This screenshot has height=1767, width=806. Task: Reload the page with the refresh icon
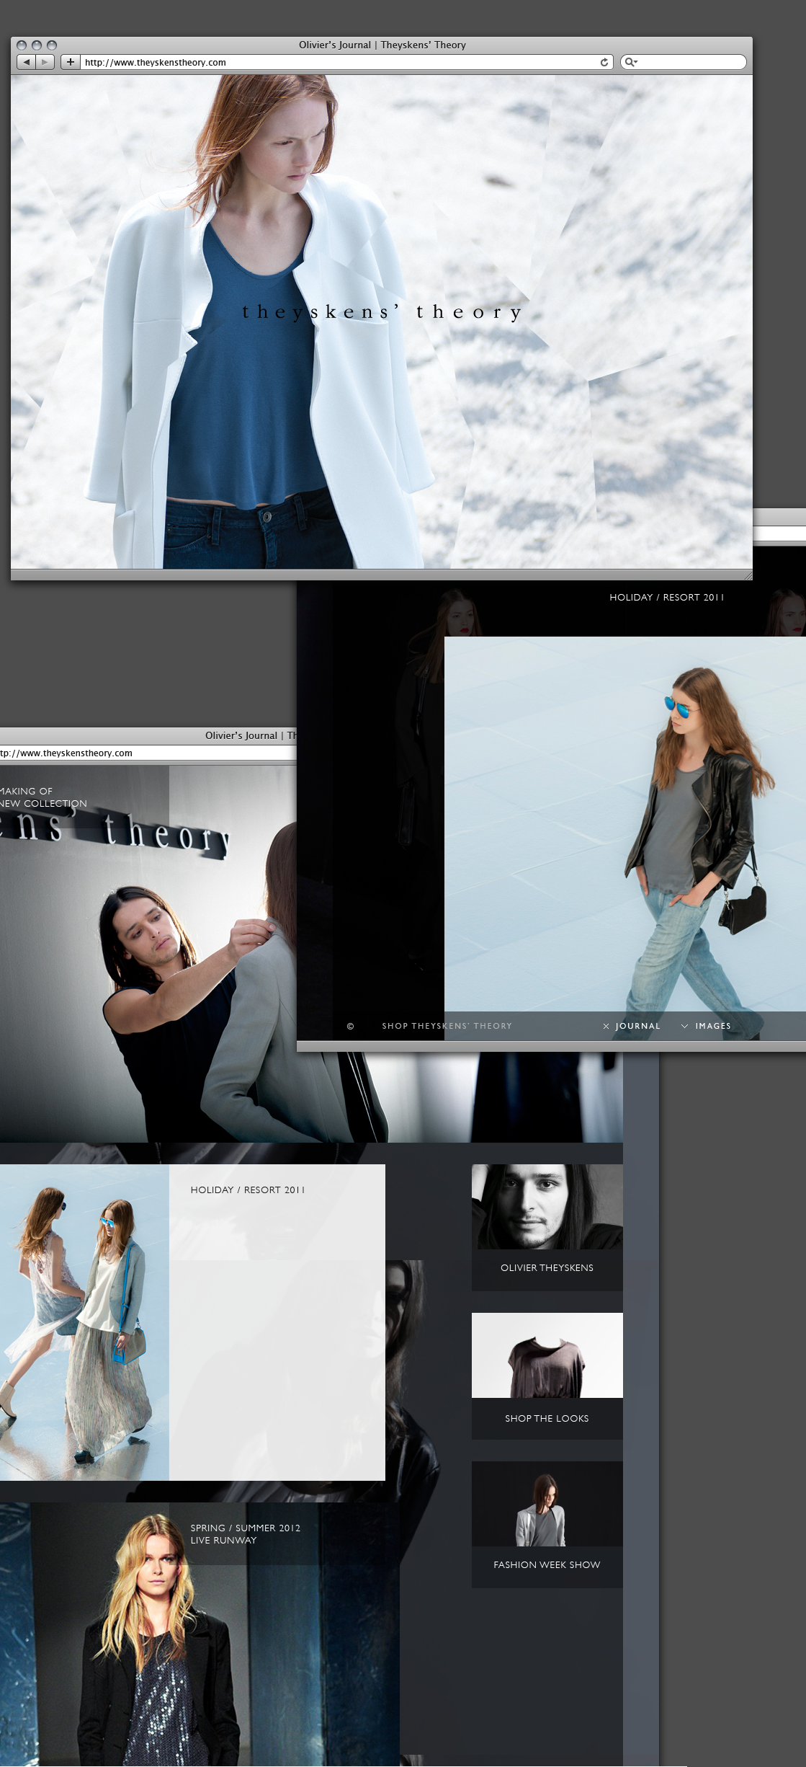pos(604,62)
